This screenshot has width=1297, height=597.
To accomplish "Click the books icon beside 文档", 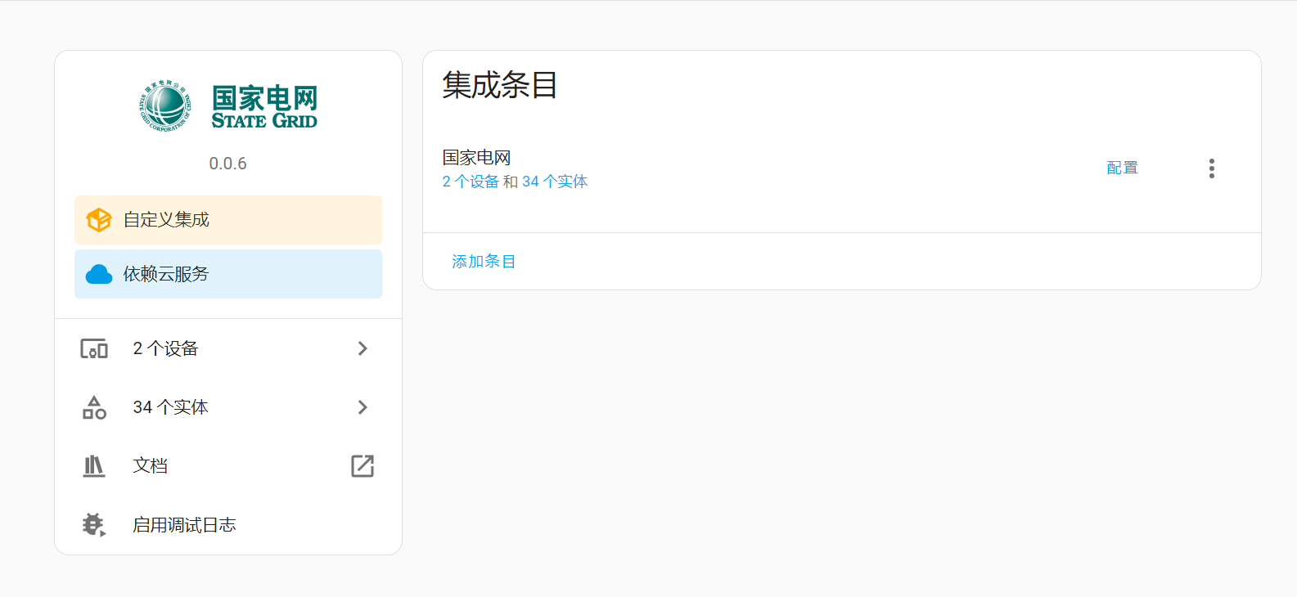I will (x=94, y=466).
